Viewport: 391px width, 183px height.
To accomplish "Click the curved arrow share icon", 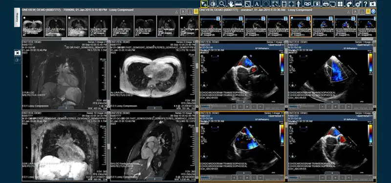I will tap(349, 4).
